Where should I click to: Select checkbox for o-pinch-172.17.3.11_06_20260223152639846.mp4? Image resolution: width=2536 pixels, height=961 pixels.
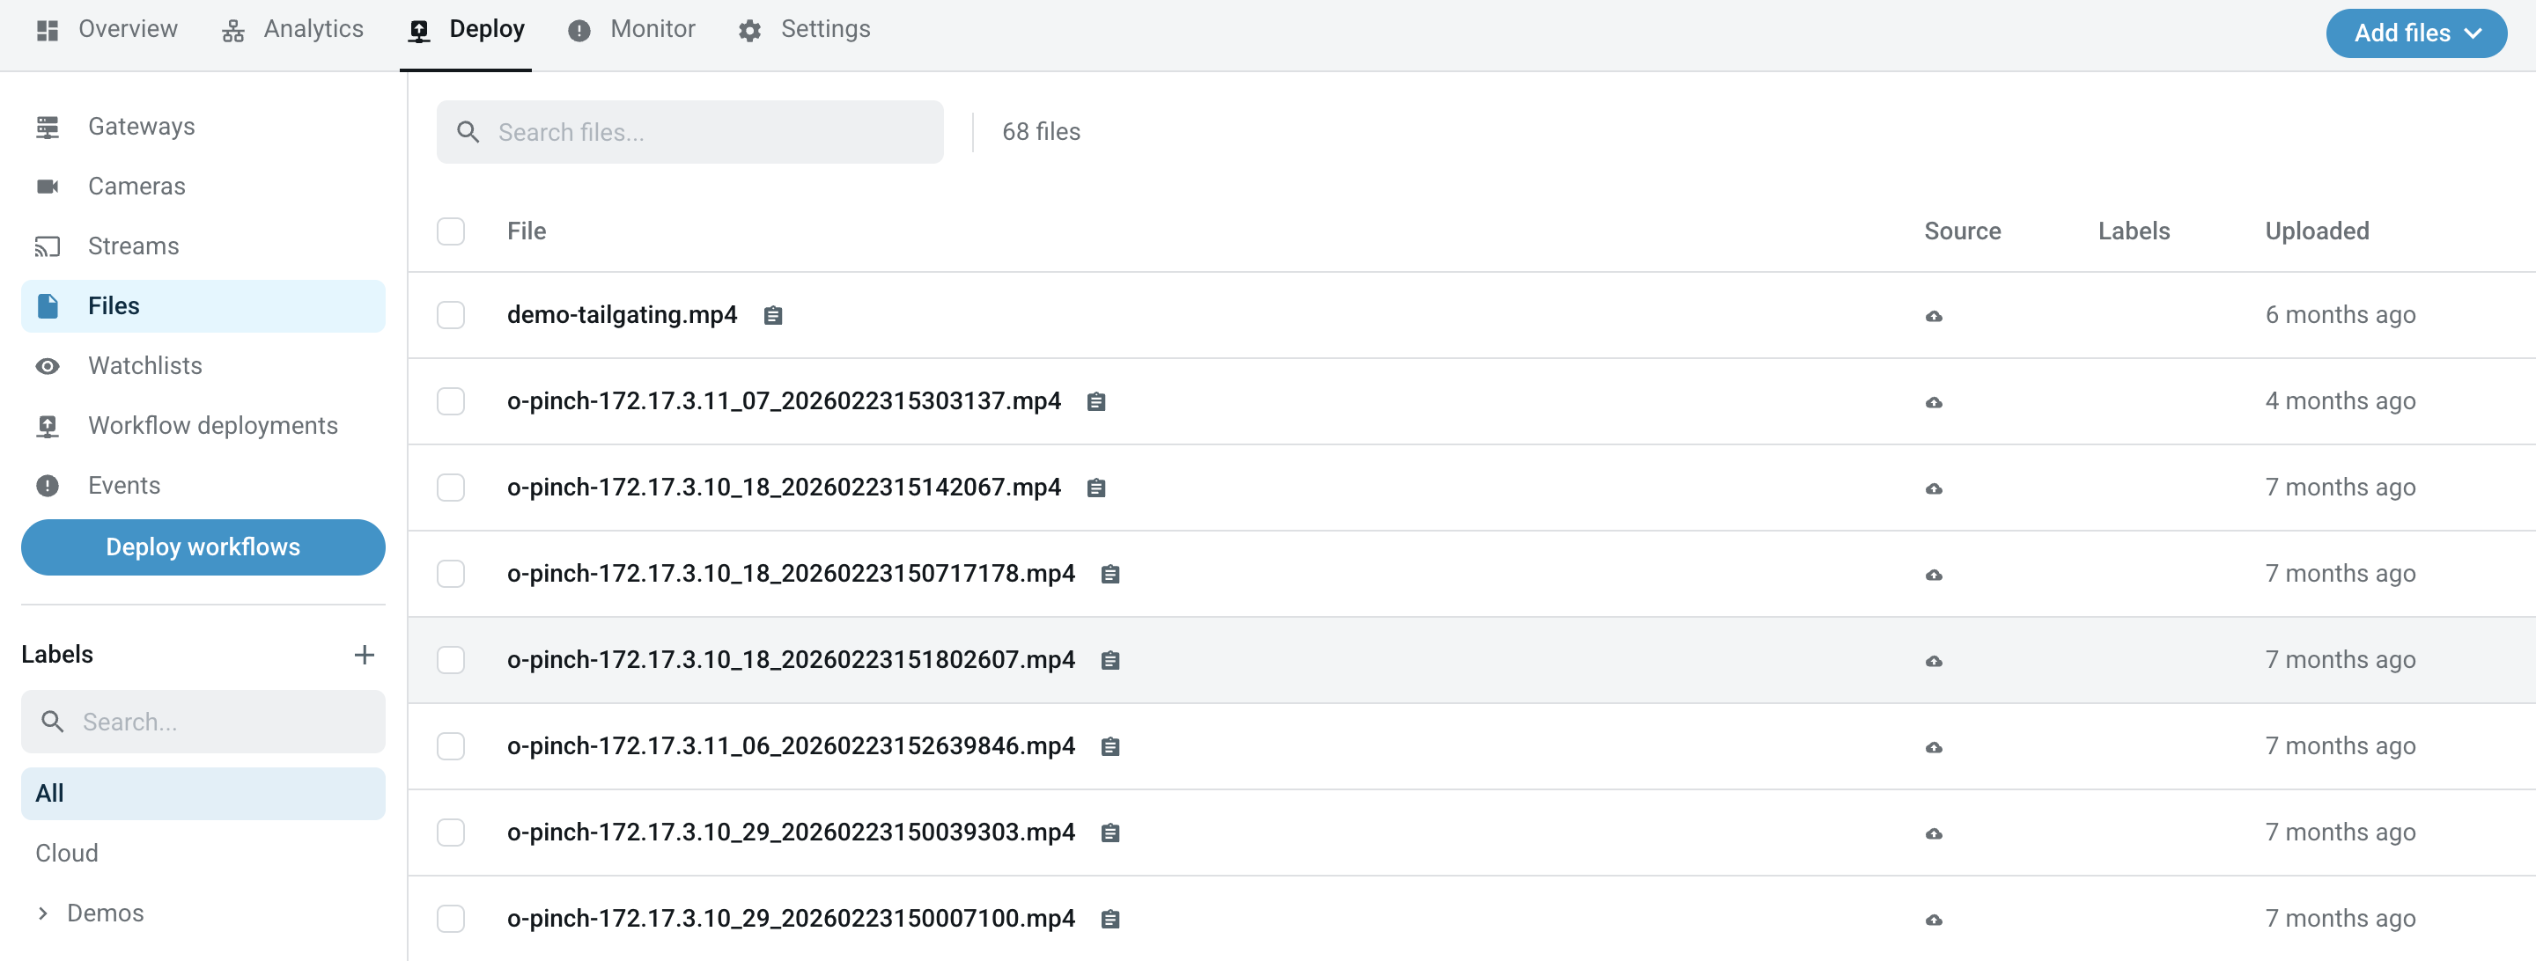click(x=451, y=746)
